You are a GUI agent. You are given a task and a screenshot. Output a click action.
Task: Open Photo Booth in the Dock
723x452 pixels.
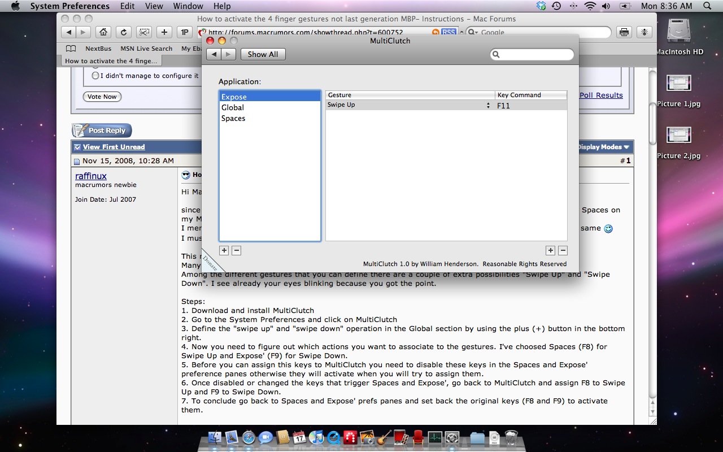click(401, 437)
